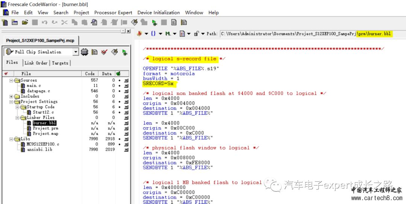
Task: Toggle debug info dot for MC9S12XEP100.c
Action: click(x=120, y=144)
